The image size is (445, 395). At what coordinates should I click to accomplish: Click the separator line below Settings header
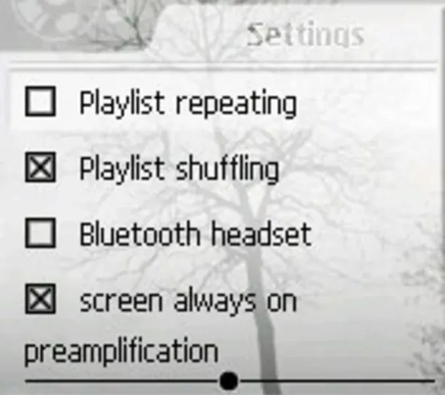coord(223,65)
